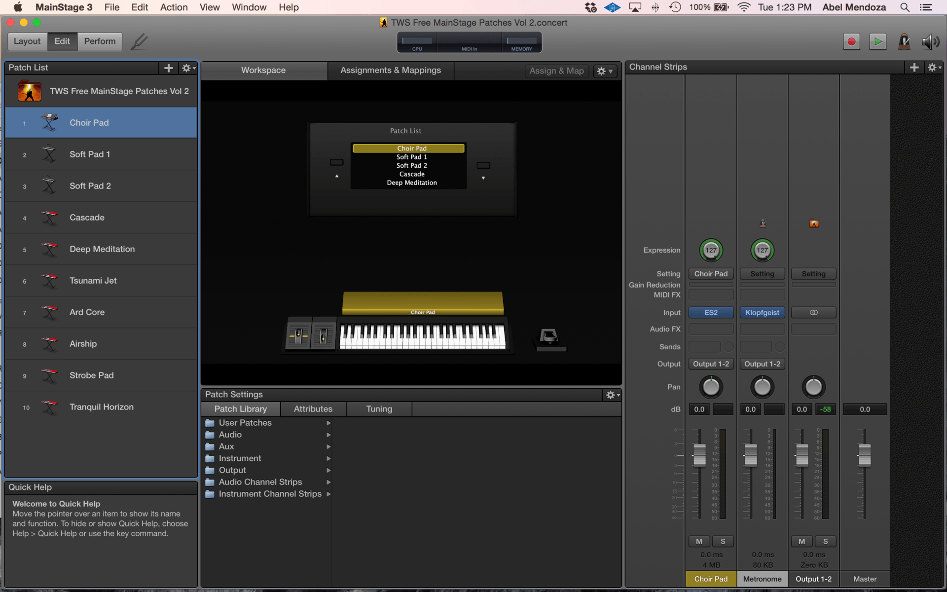Open the Action menu
This screenshot has height=592, width=947.
[174, 7]
